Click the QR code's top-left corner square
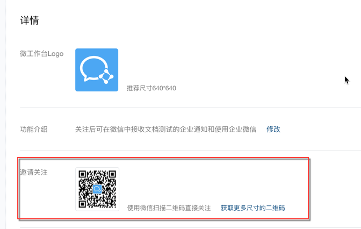361x229 pixels. tap(82, 174)
